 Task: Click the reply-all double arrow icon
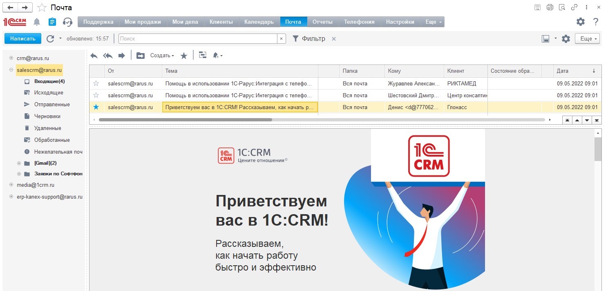coord(108,56)
